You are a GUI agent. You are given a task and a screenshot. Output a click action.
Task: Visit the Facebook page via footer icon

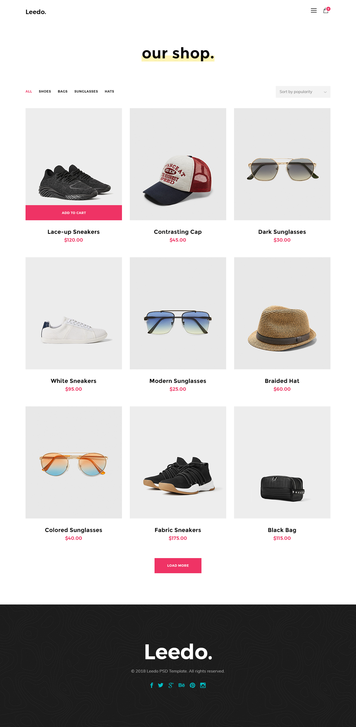click(152, 685)
